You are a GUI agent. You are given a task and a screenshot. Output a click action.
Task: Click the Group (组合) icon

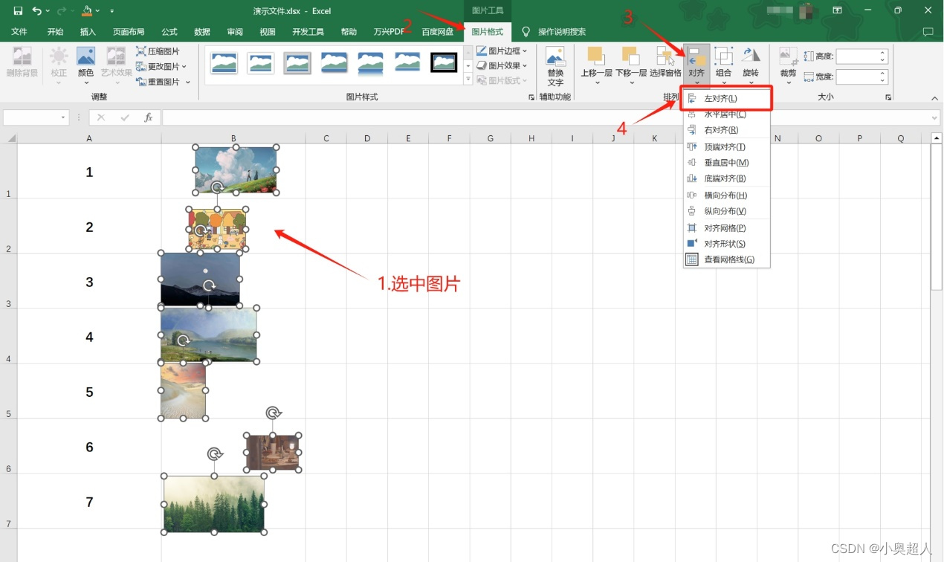[x=723, y=56]
